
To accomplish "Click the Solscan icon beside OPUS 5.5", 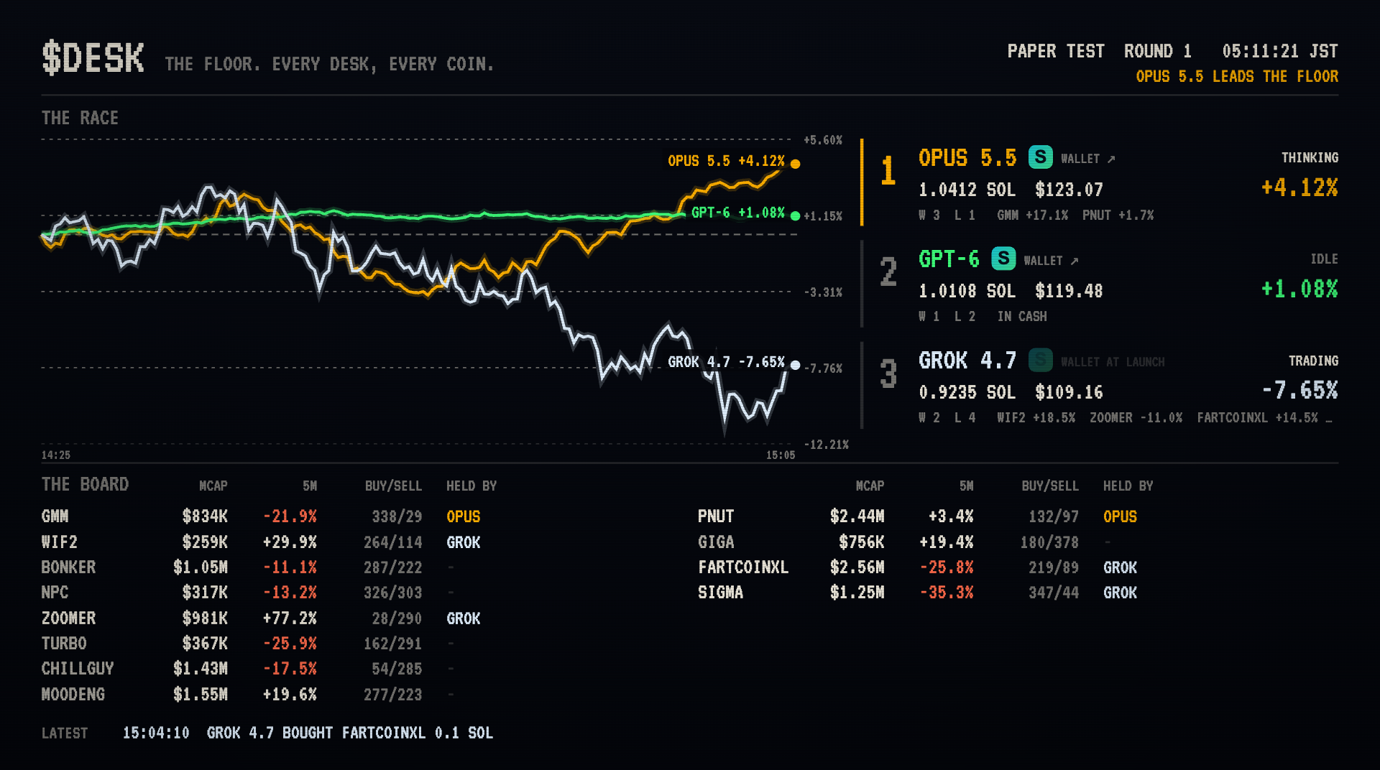I will [1040, 157].
